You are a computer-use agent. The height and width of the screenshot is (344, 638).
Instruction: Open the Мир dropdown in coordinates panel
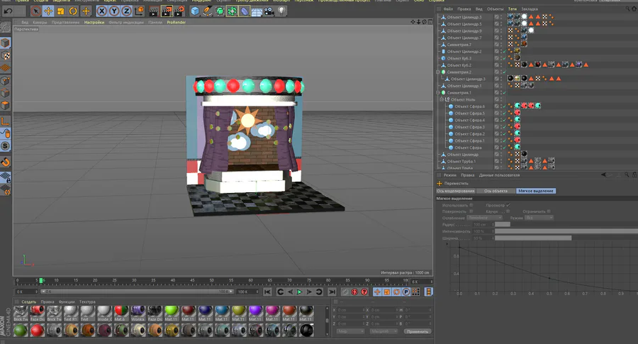pos(350,331)
